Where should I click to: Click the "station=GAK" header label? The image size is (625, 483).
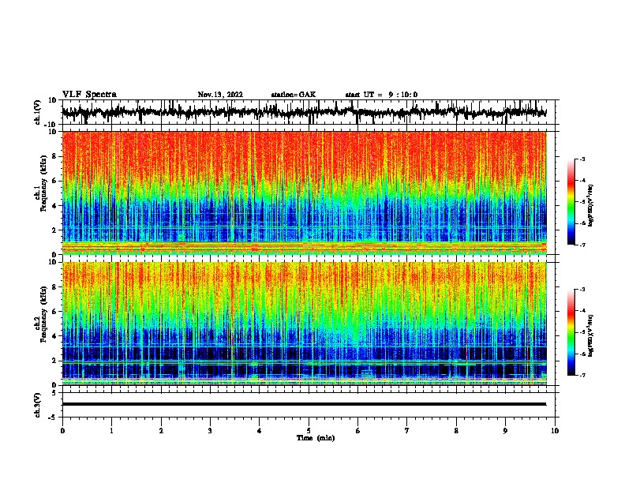coord(294,95)
